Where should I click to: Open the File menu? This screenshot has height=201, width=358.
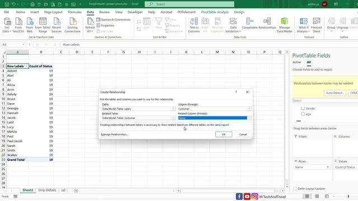pyautogui.click(x=6, y=12)
